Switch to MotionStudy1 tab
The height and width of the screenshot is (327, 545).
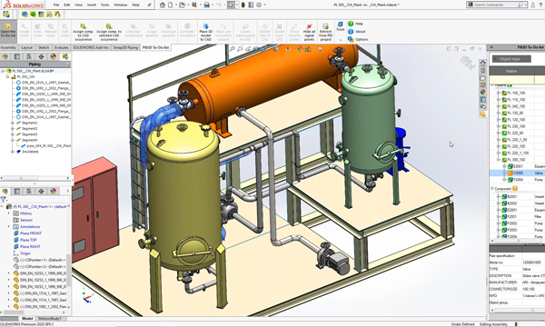(50, 318)
